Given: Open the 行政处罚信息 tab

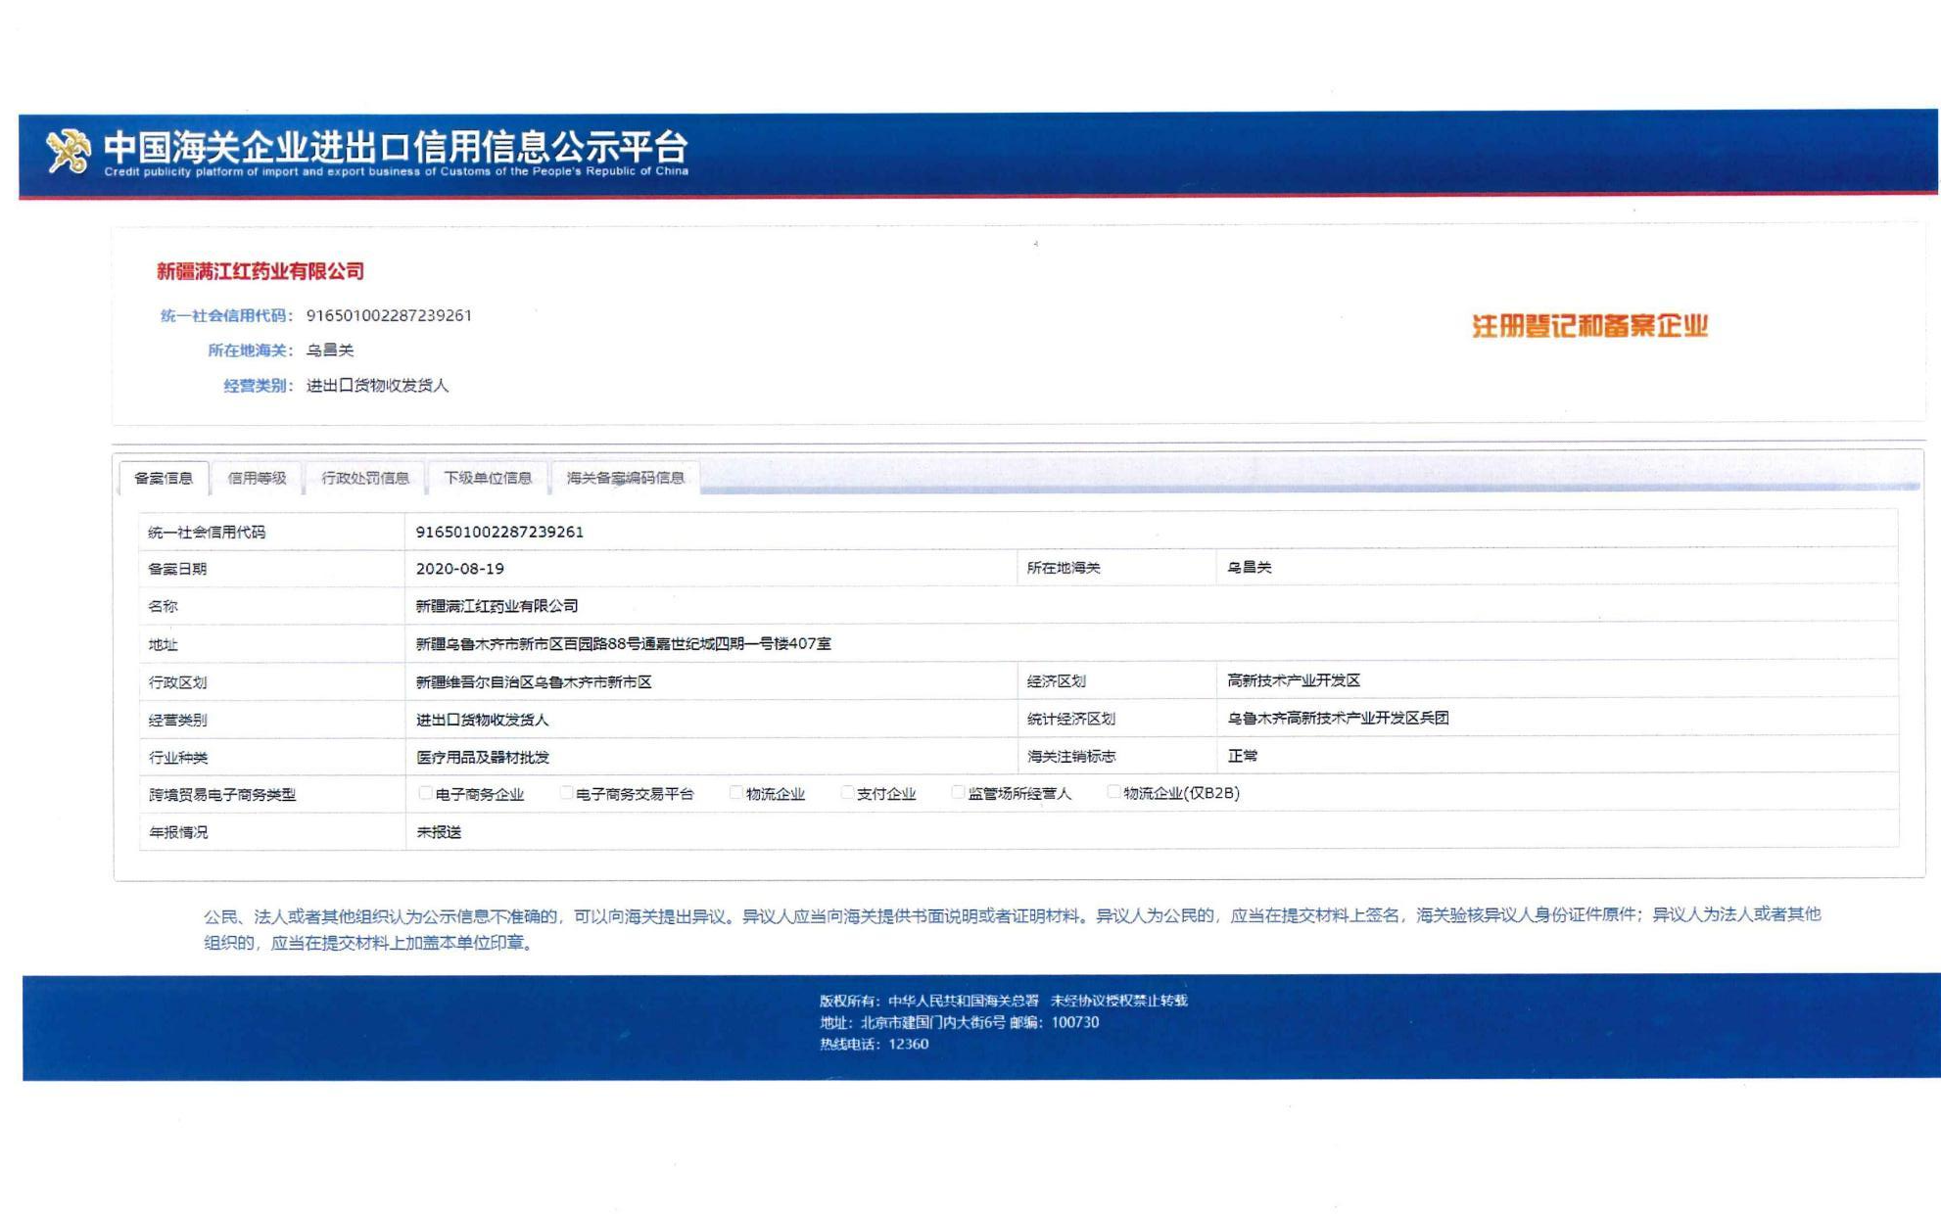Looking at the screenshot, I should tap(365, 478).
